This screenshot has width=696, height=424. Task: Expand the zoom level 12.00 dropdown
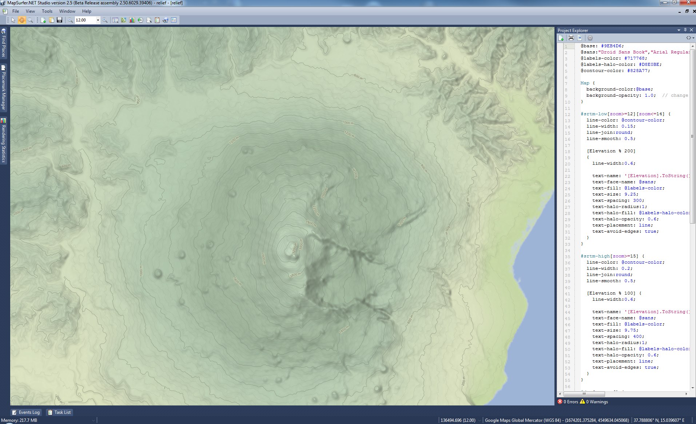[98, 20]
